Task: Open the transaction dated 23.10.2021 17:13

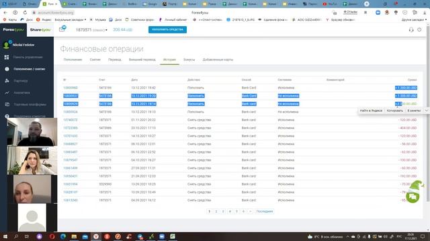Action: point(70,128)
